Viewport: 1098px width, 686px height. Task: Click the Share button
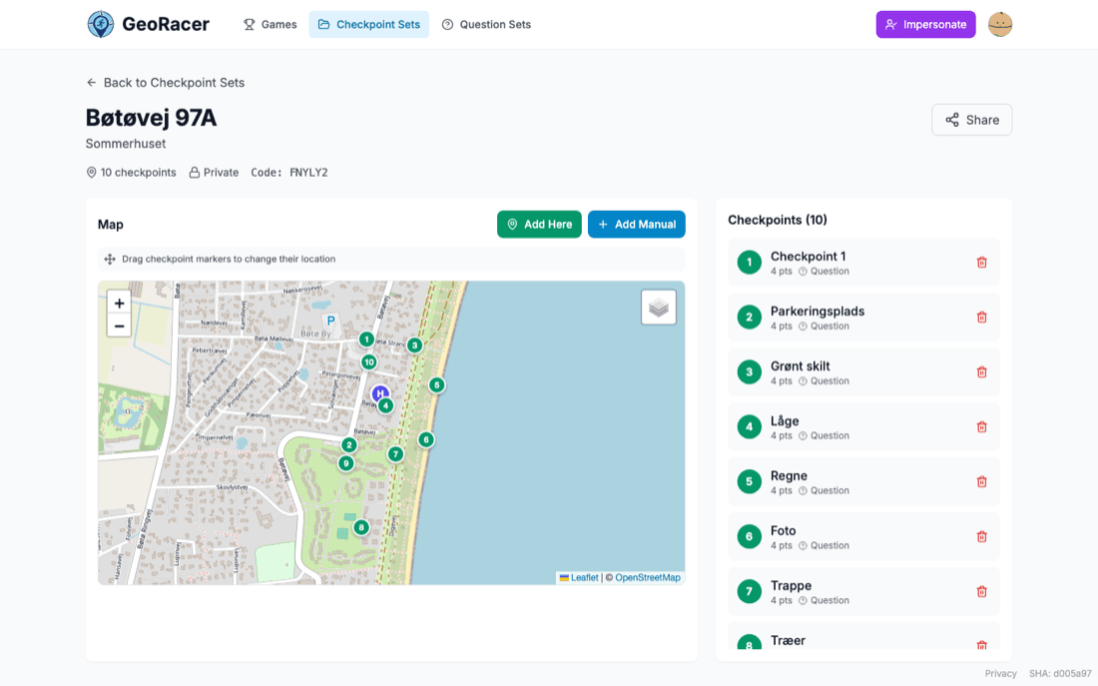coord(971,120)
